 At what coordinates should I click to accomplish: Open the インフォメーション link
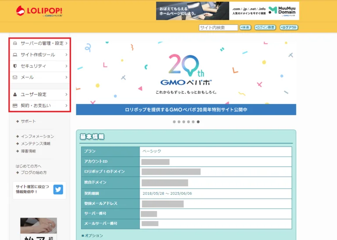click(37, 136)
